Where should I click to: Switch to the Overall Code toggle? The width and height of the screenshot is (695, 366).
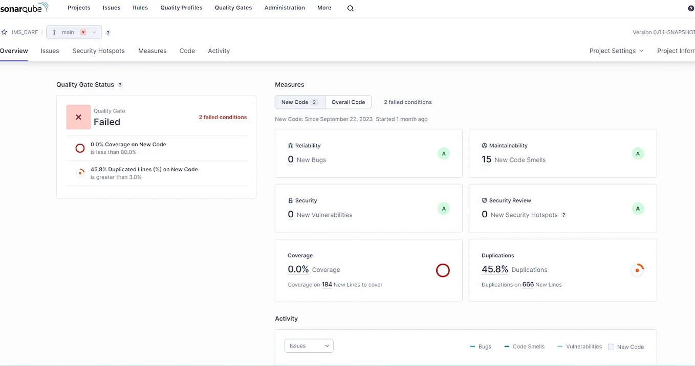pyautogui.click(x=348, y=102)
